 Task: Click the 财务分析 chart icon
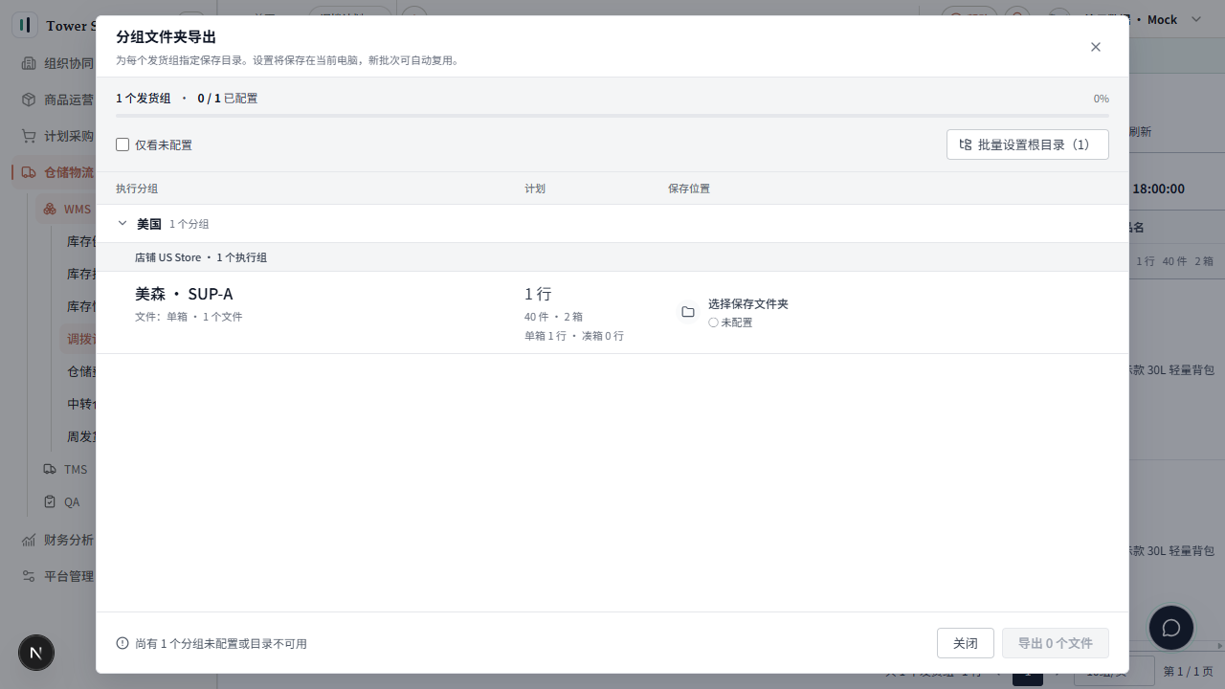click(29, 540)
